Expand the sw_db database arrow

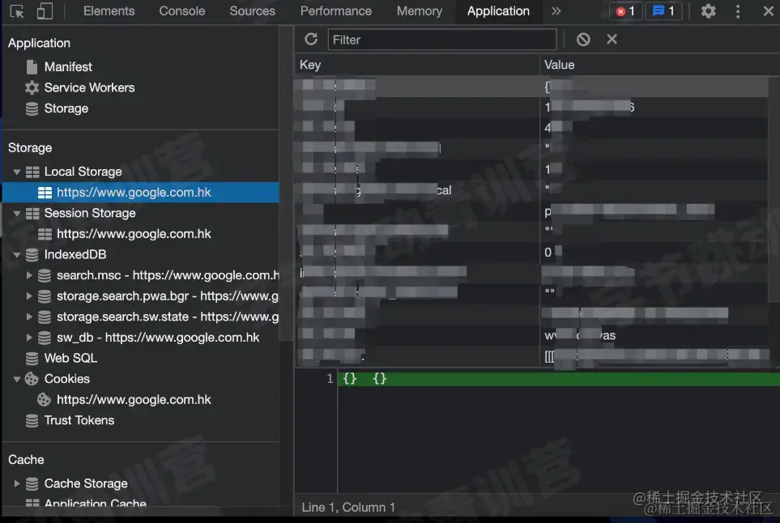29,338
